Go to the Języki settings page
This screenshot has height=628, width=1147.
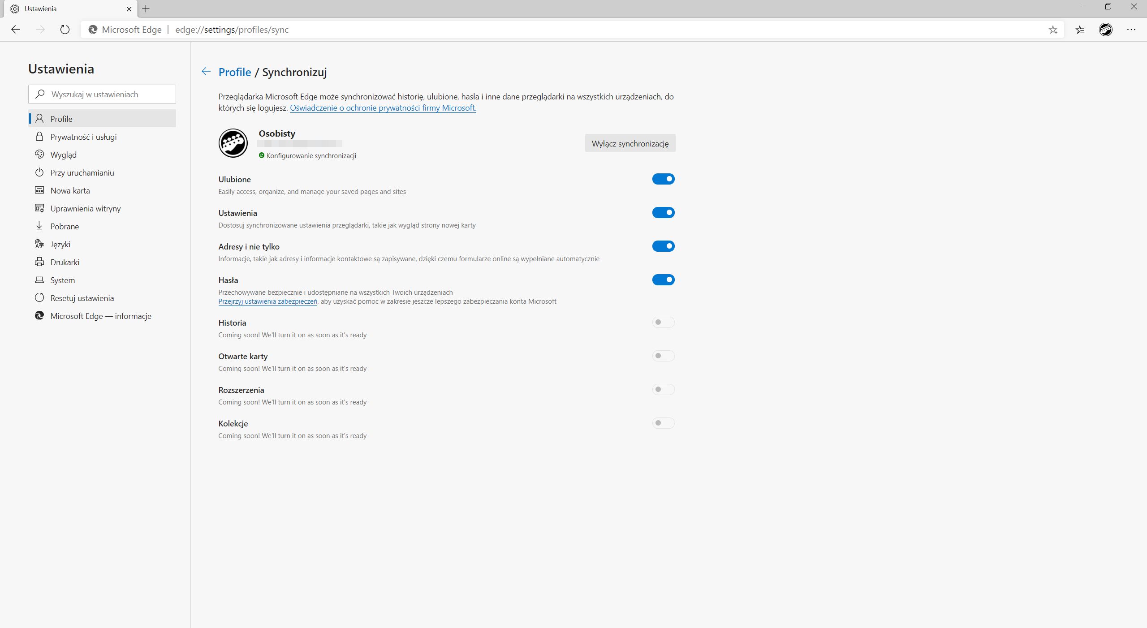60,245
